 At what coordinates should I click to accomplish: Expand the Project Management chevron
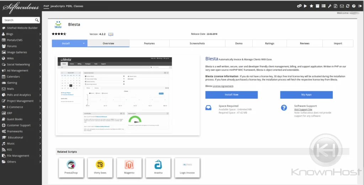tap(40, 101)
